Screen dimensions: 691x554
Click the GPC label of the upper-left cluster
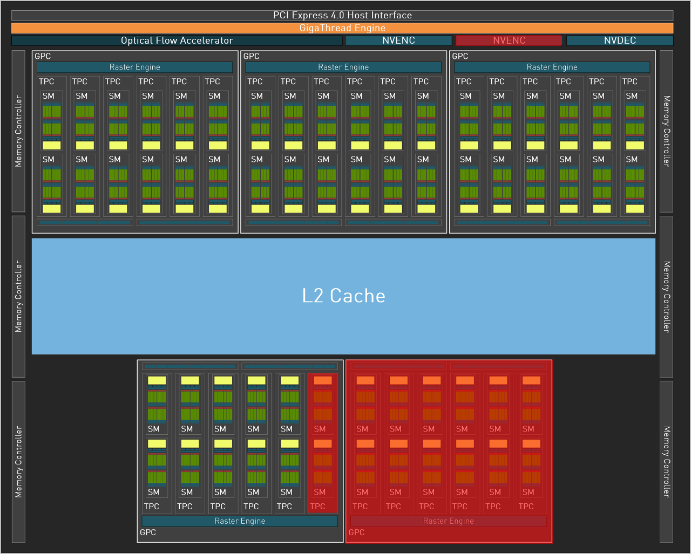coord(43,56)
